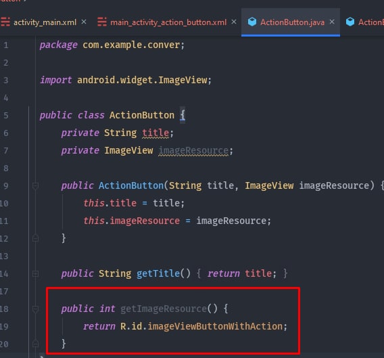Click the highlighted opening brace after ActionButton

click(x=183, y=115)
